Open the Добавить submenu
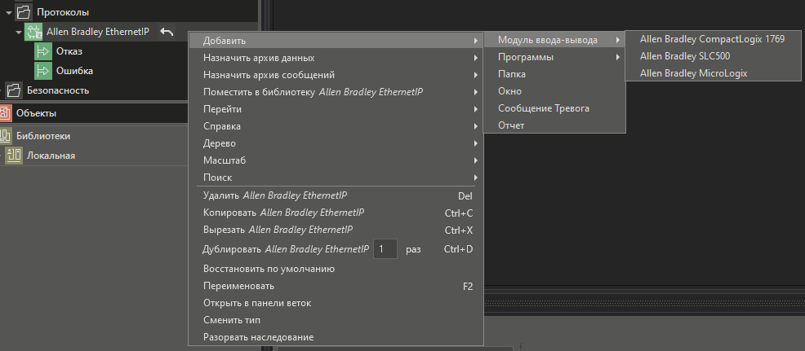 [336, 41]
